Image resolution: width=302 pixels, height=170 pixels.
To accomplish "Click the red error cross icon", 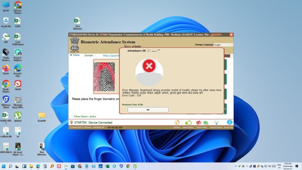I will (149, 66).
